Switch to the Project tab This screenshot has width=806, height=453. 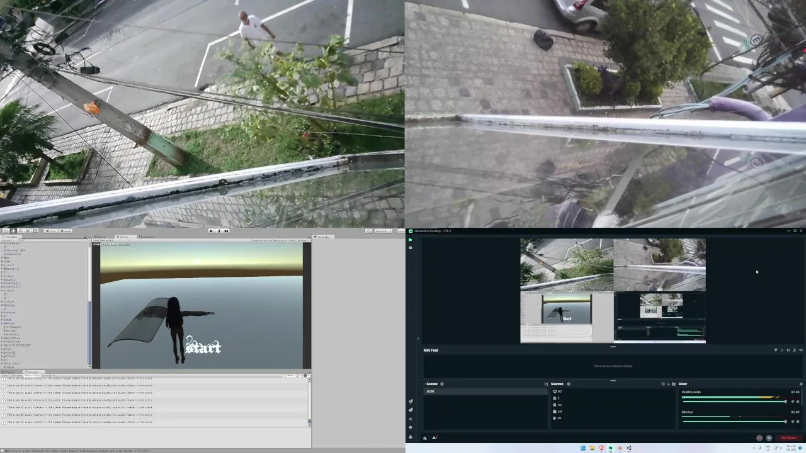pos(9,372)
